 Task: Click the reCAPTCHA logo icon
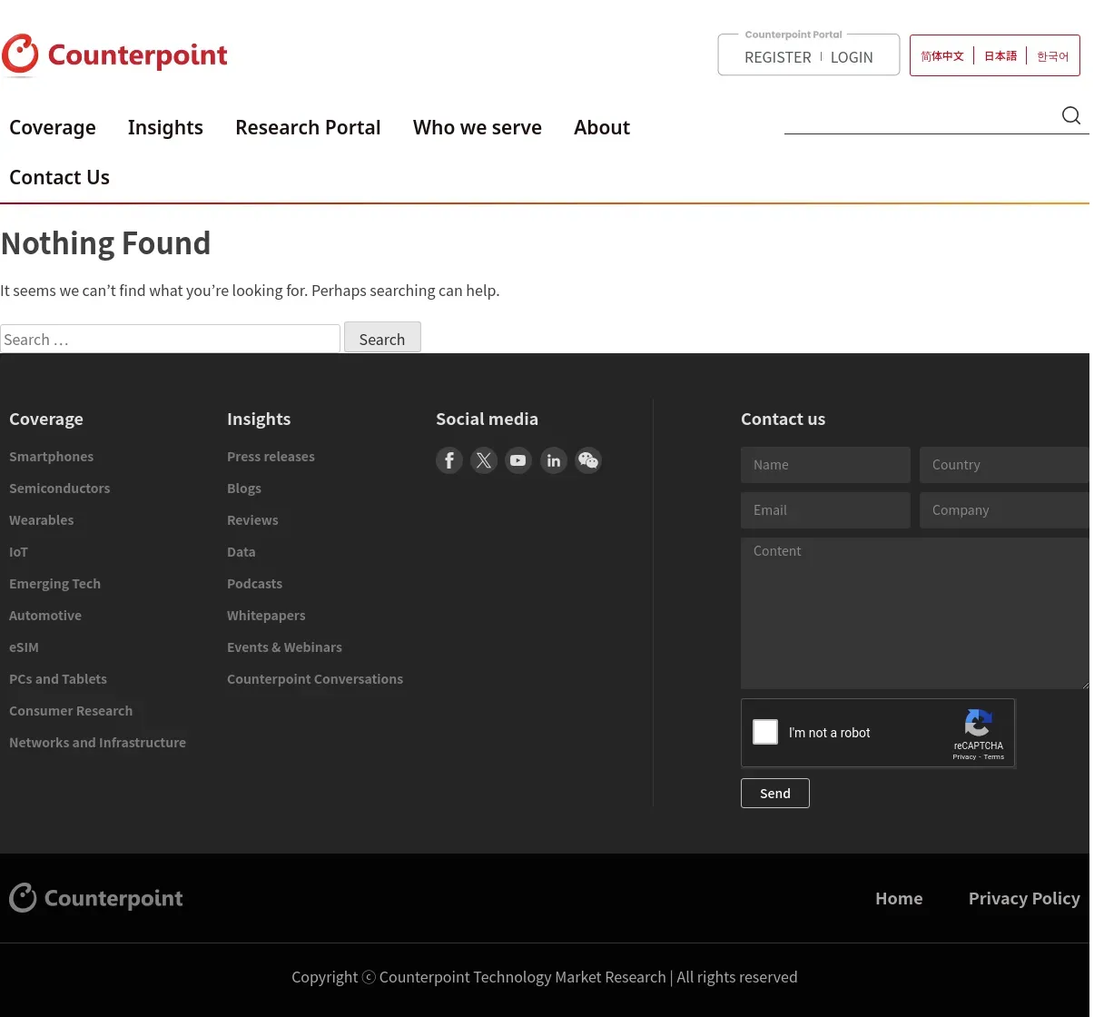tap(978, 724)
